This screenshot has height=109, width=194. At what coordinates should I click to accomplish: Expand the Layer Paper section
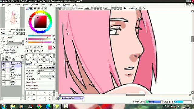pyautogui.click(x=31, y=82)
